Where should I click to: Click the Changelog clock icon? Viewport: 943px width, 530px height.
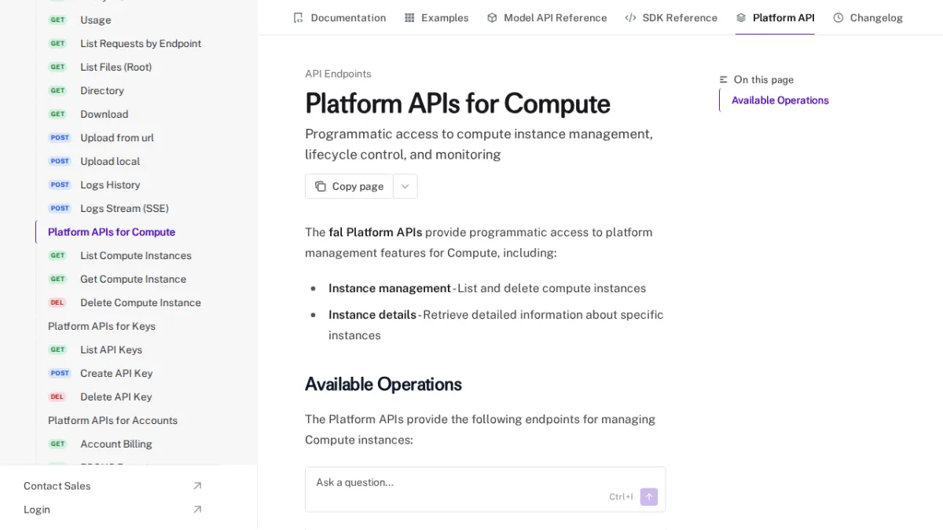(838, 17)
